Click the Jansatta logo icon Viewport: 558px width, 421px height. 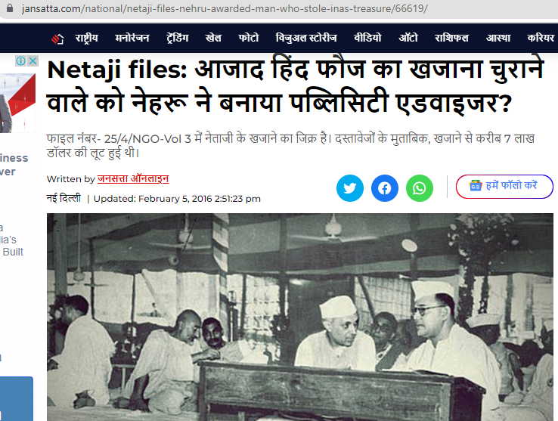[57, 39]
